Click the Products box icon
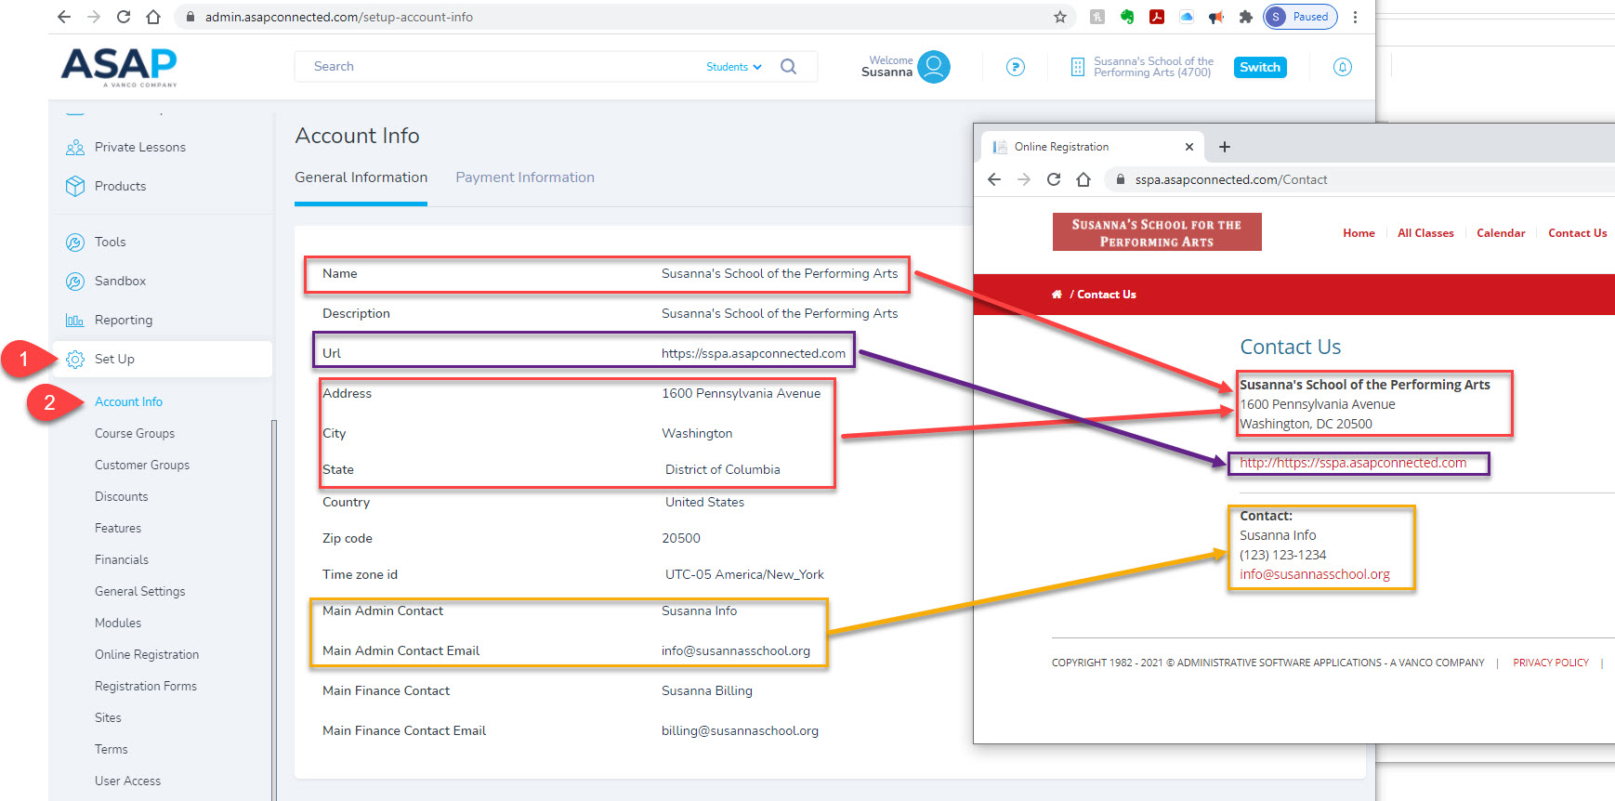 click(75, 186)
